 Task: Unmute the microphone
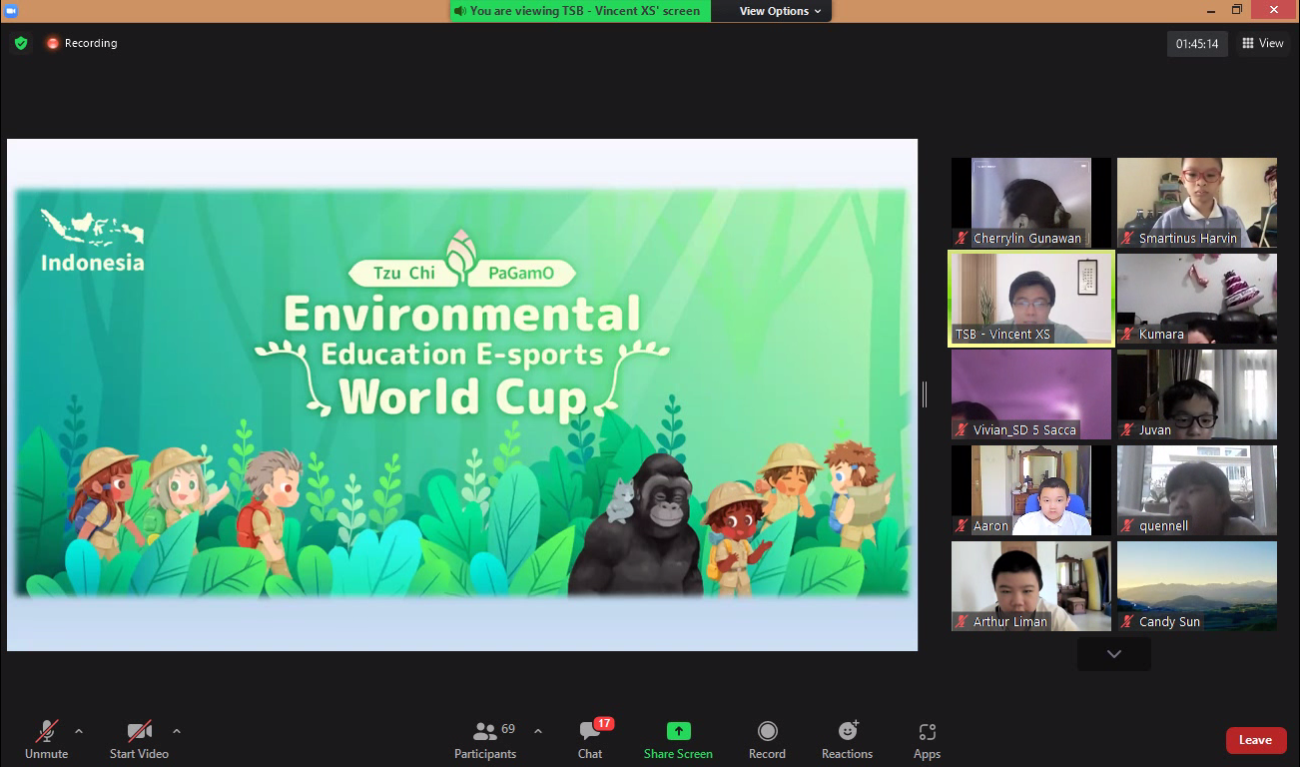47,740
